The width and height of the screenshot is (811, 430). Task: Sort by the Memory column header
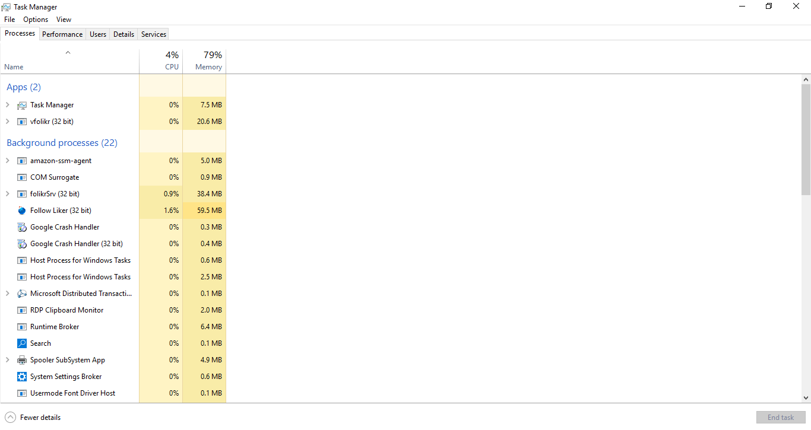coord(204,61)
